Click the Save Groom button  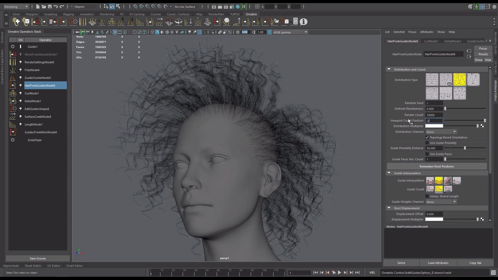click(x=38, y=258)
